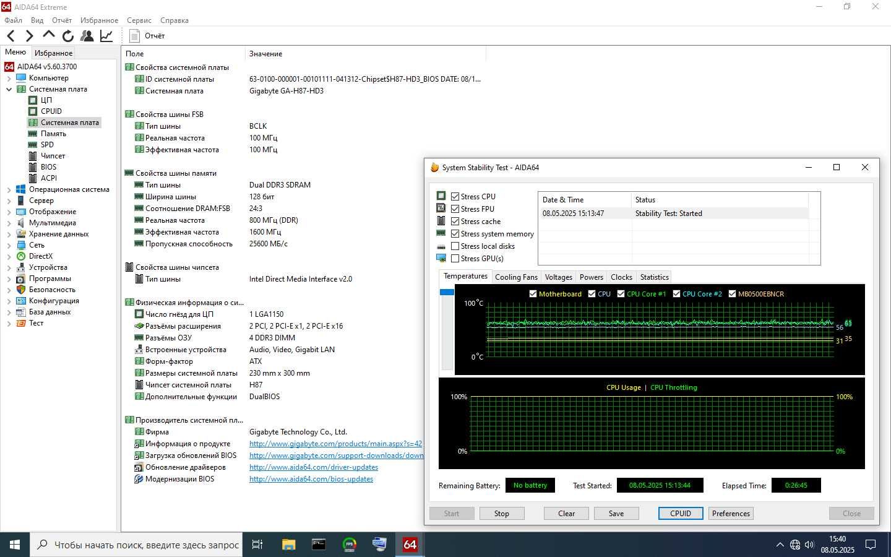The width and height of the screenshot is (891, 557).
Task: Uncheck Stress CPU
Action: pyautogui.click(x=455, y=197)
